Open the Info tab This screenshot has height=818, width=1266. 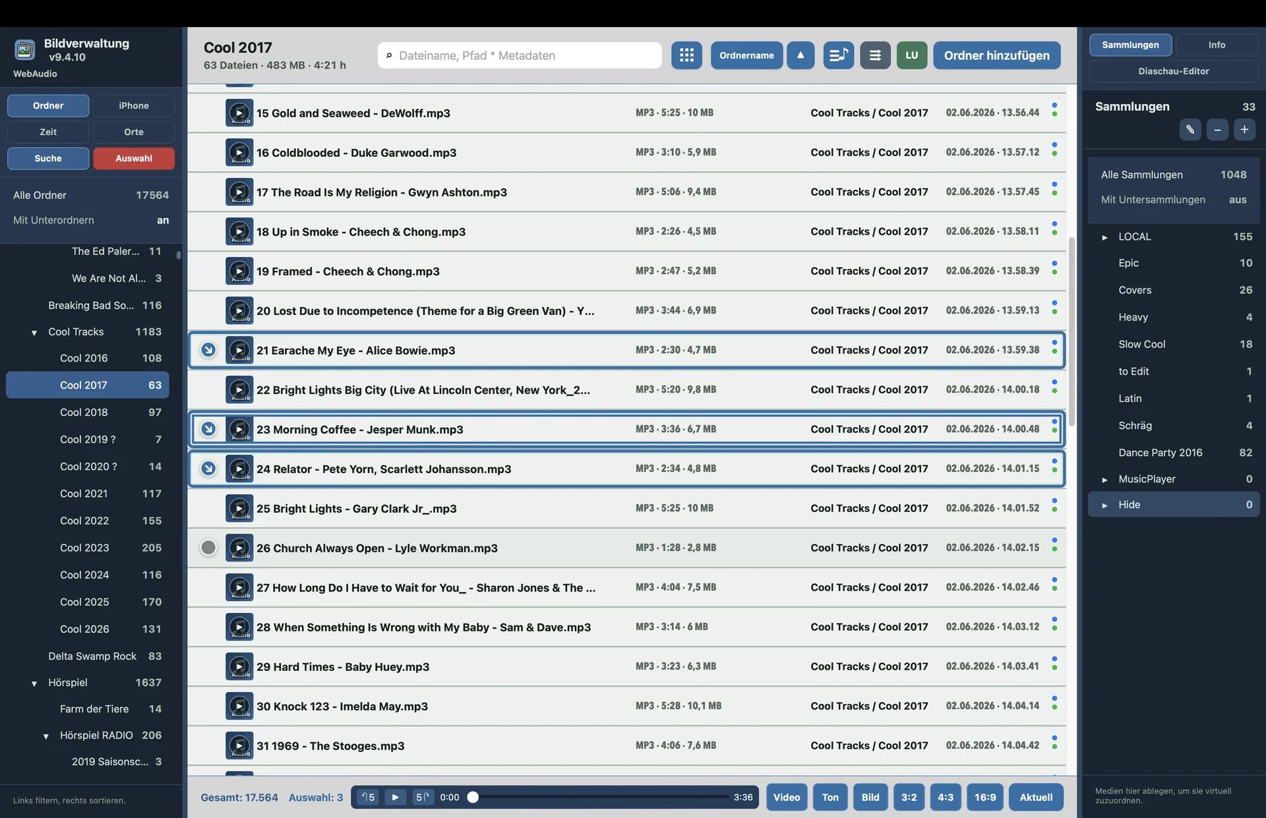1217,45
